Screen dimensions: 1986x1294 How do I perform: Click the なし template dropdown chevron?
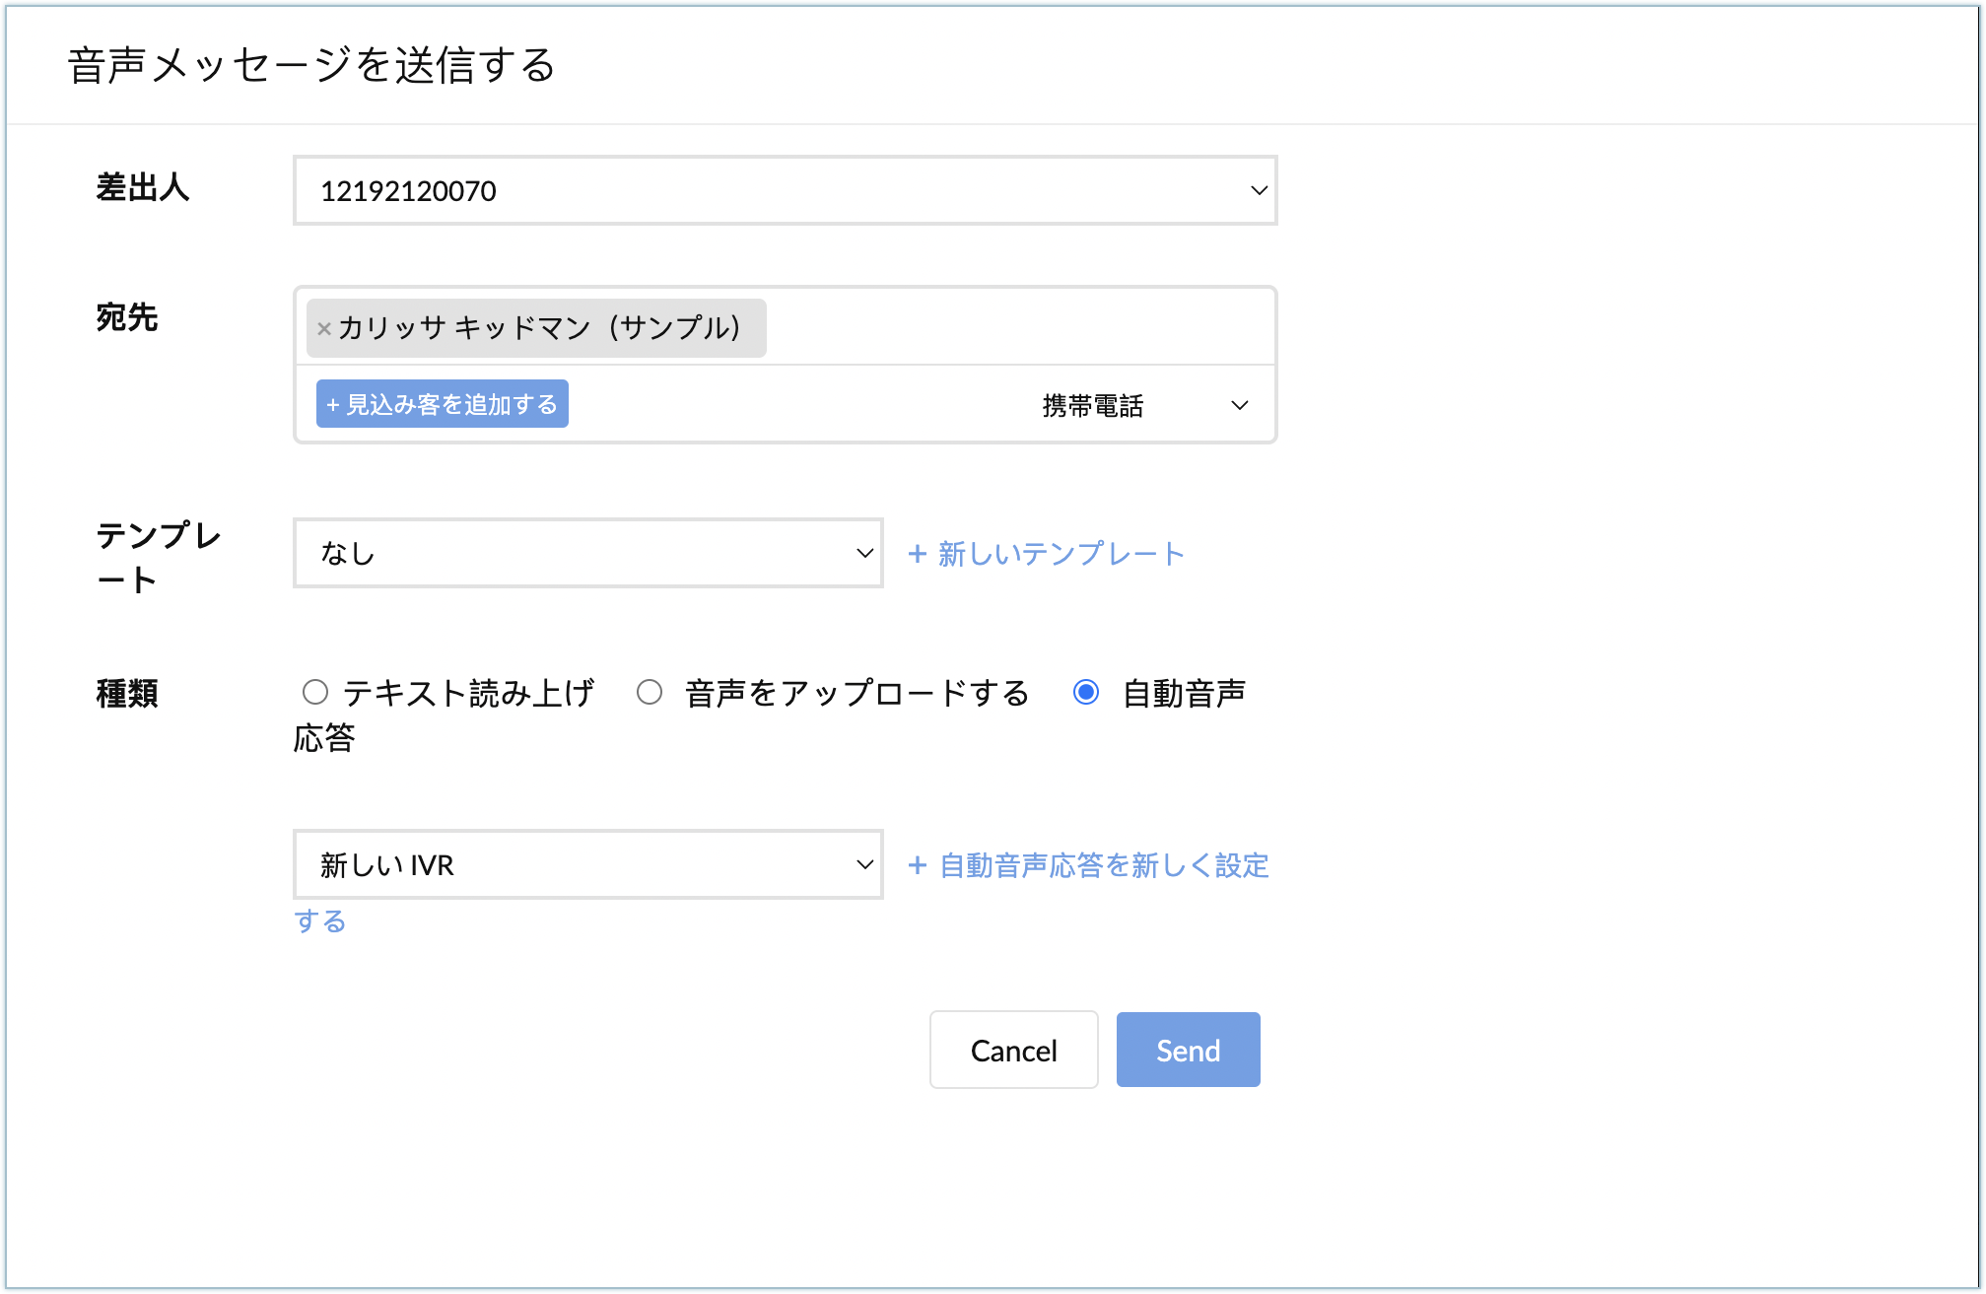point(864,553)
